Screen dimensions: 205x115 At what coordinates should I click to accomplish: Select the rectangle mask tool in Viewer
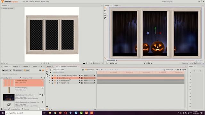pos(105,16)
